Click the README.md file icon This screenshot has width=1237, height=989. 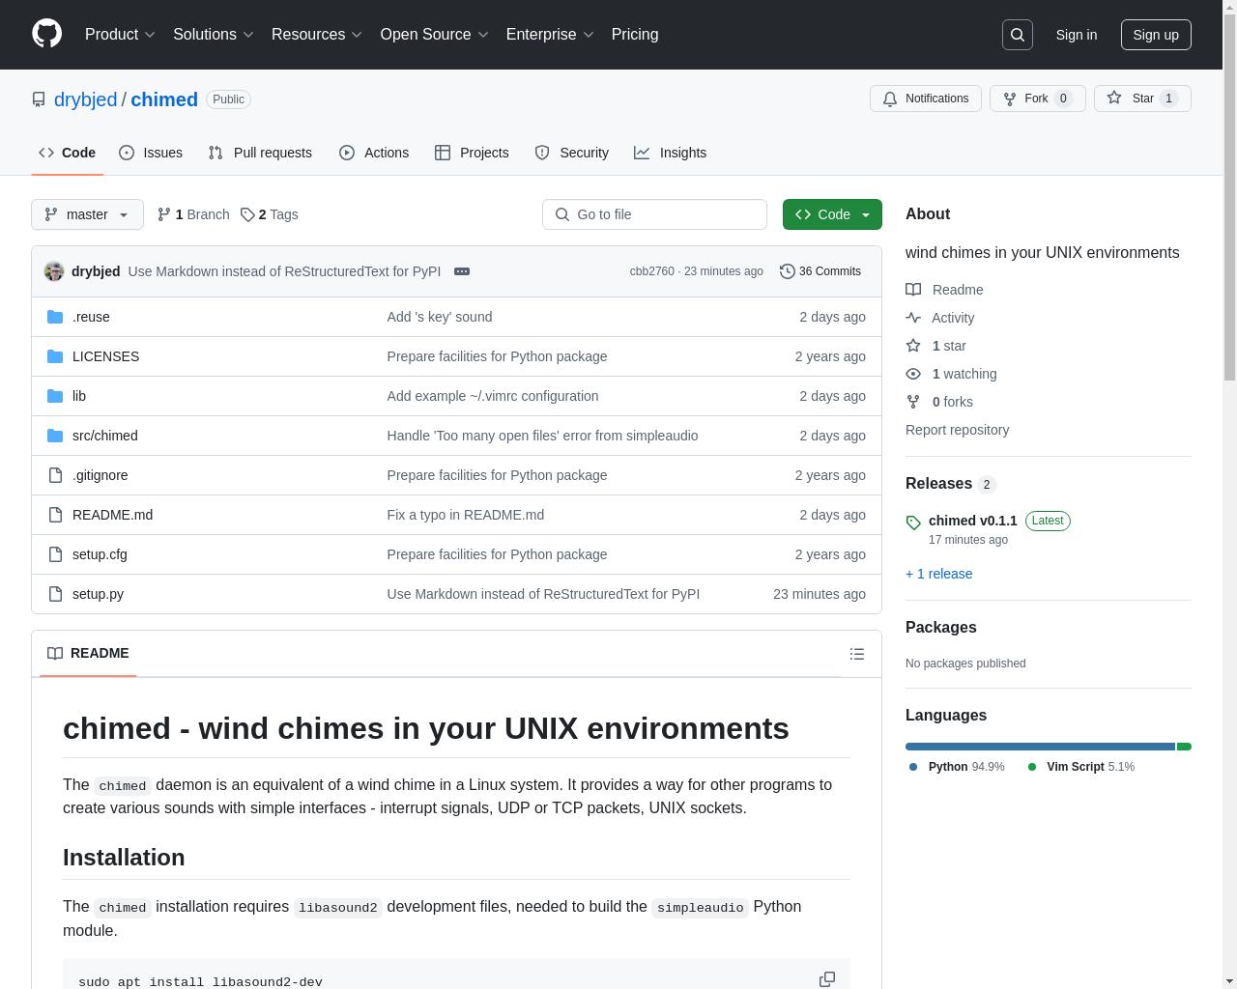click(55, 515)
